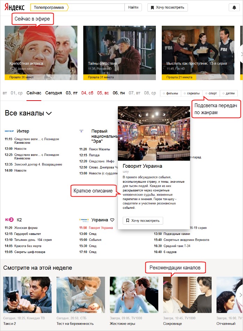Click the Найти search button

click(133, 7)
